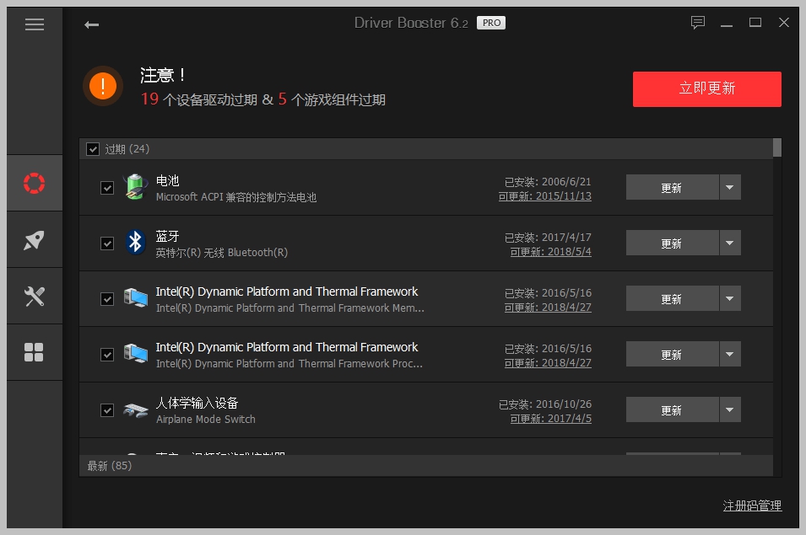Open the tools wrench sidebar icon
The image size is (806, 535).
pos(35,296)
